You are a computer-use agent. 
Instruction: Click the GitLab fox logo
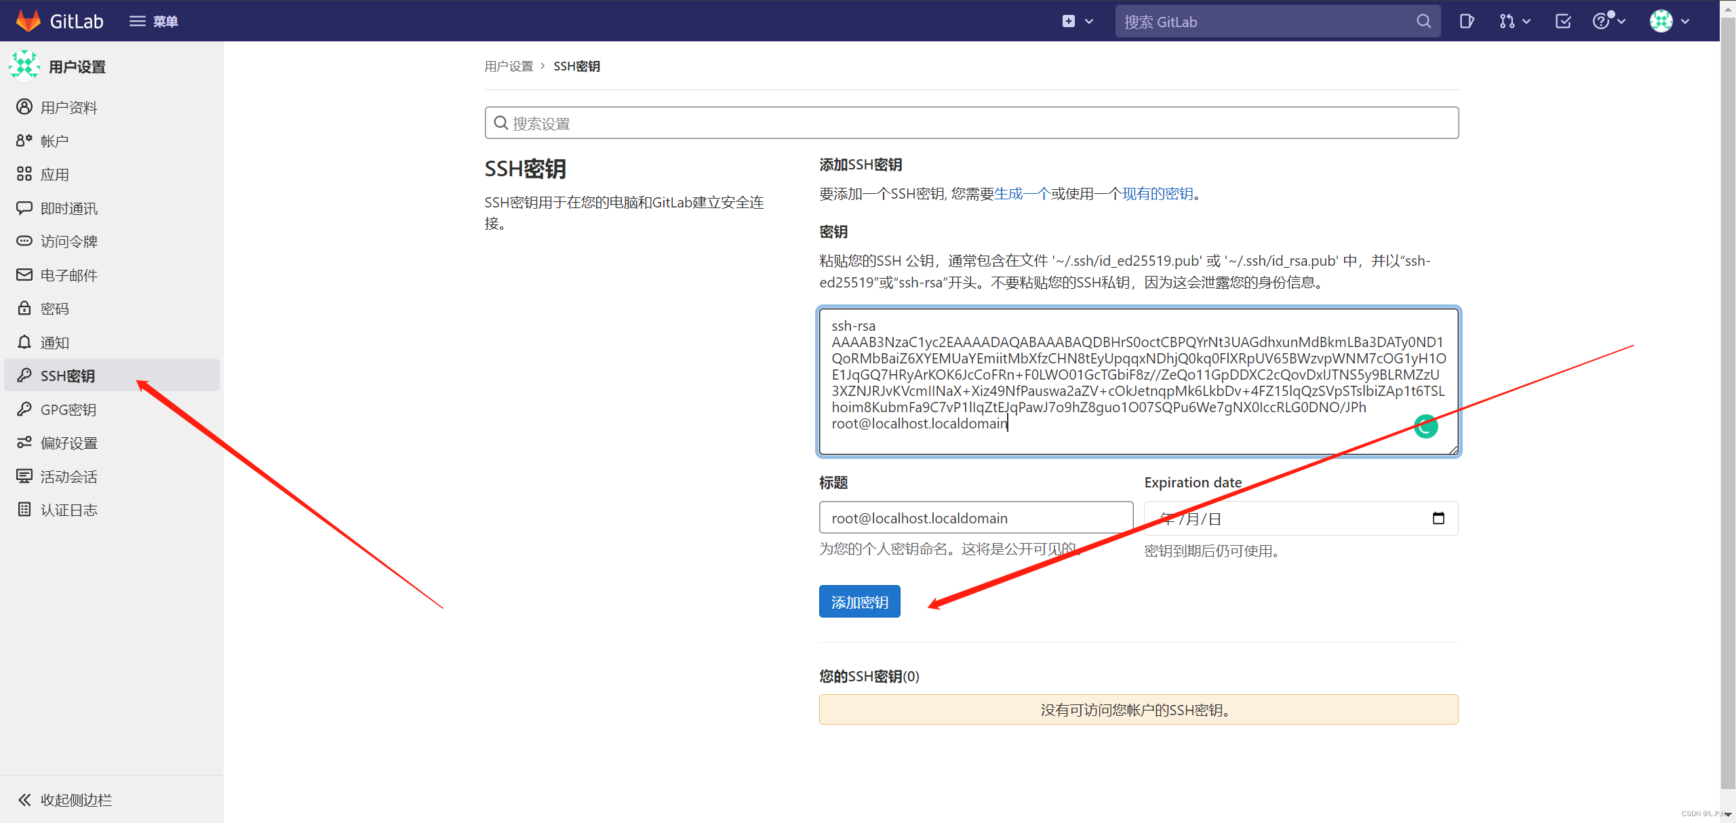(x=28, y=21)
